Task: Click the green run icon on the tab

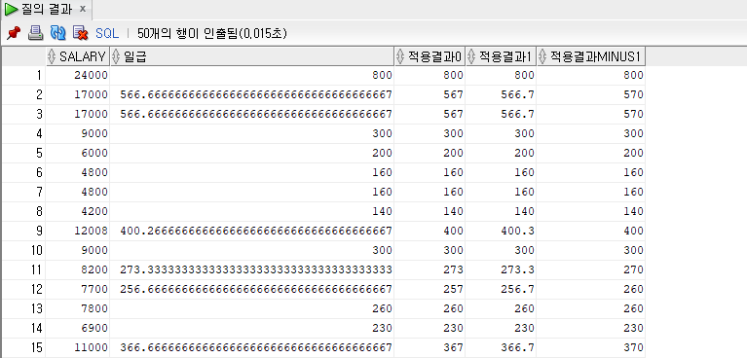Action: coord(12,10)
